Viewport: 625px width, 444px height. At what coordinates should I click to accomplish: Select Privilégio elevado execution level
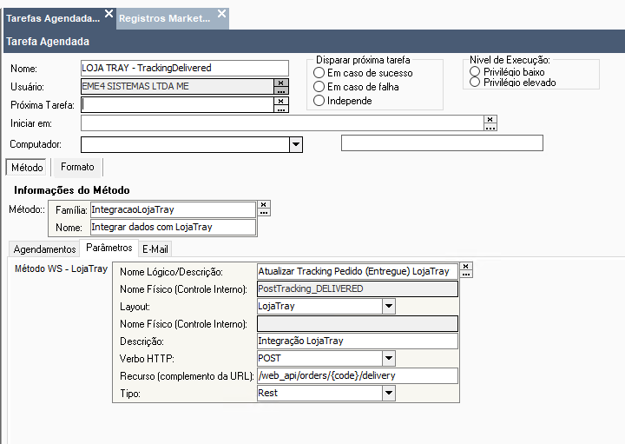pyautogui.click(x=475, y=82)
